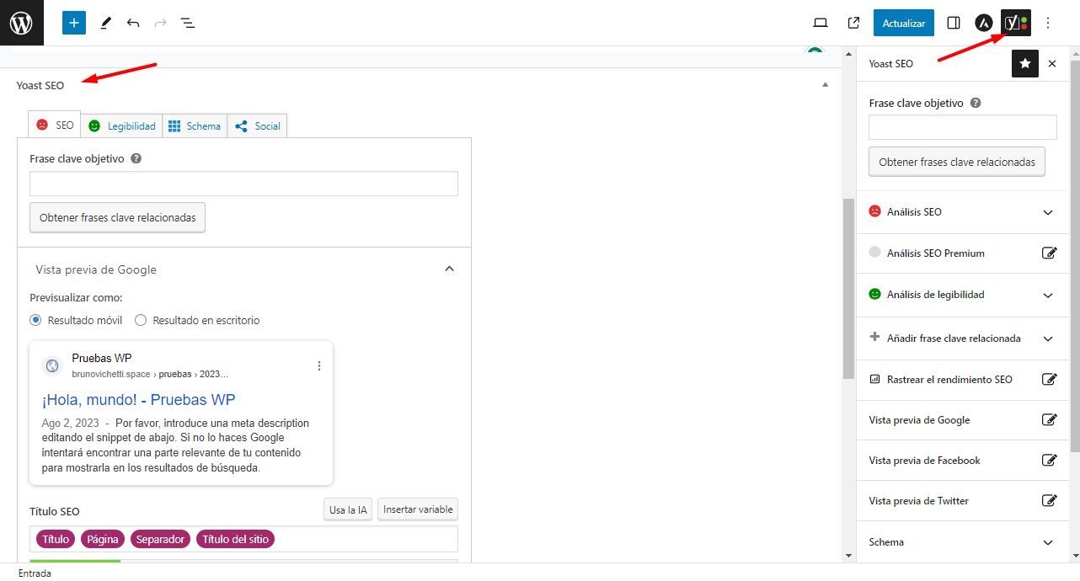The height and width of the screenshot is (581, 1080).
Task: Click metabox Obtener frases clave relacionadas button
Action: (x=118, y=217)
